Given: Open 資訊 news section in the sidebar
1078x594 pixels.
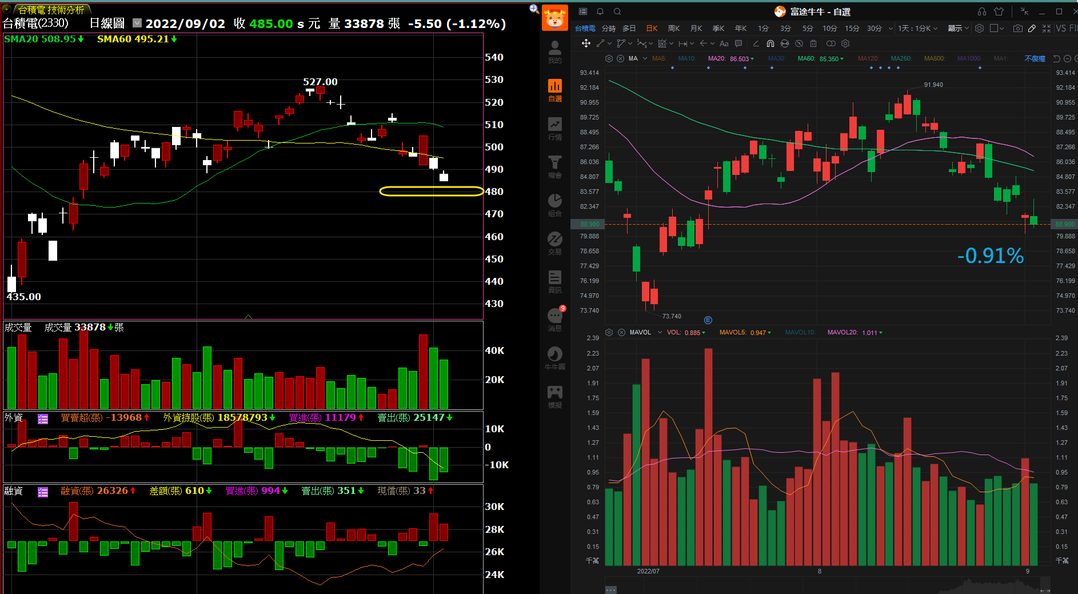Looking at the screenshot, I should pyautogui.click(x=555, y=281).
